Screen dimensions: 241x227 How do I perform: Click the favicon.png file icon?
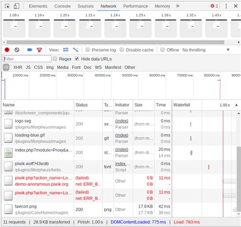pyautogui.click(x=8, y=209)
